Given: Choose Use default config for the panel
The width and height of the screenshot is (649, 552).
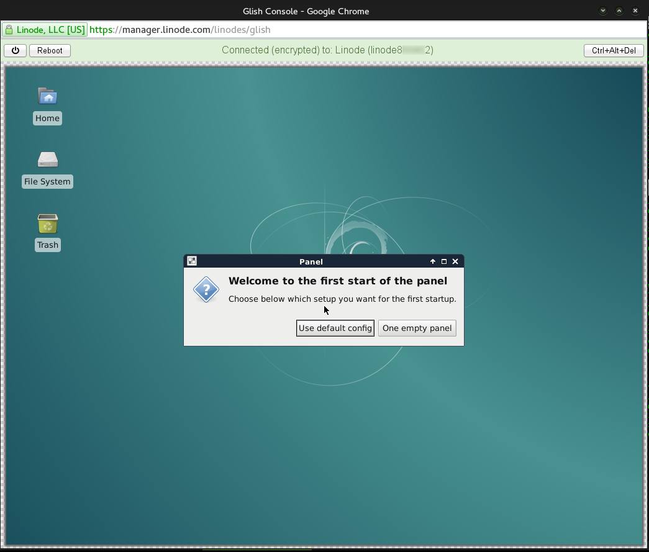Looking at the screenshot, I should pyautogui.click(x=335, y=328).
